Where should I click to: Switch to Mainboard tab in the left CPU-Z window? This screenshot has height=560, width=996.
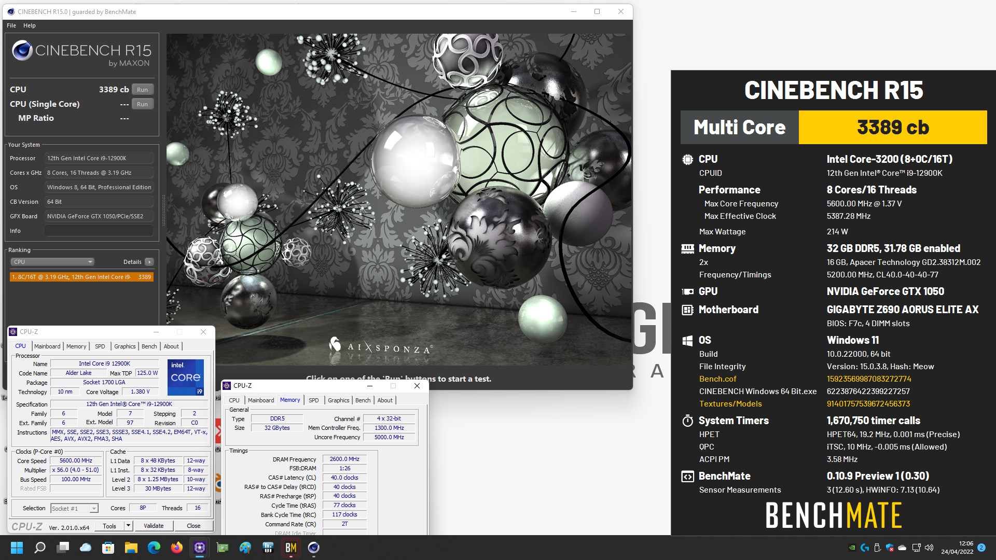[47, 346]
